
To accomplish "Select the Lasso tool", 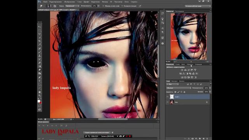I will [40, 34].
